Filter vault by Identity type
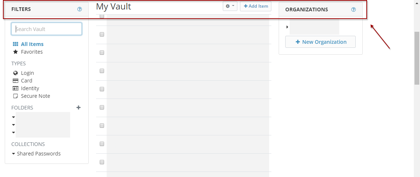This screenshot has width=420, height=177. coord(30,88)
